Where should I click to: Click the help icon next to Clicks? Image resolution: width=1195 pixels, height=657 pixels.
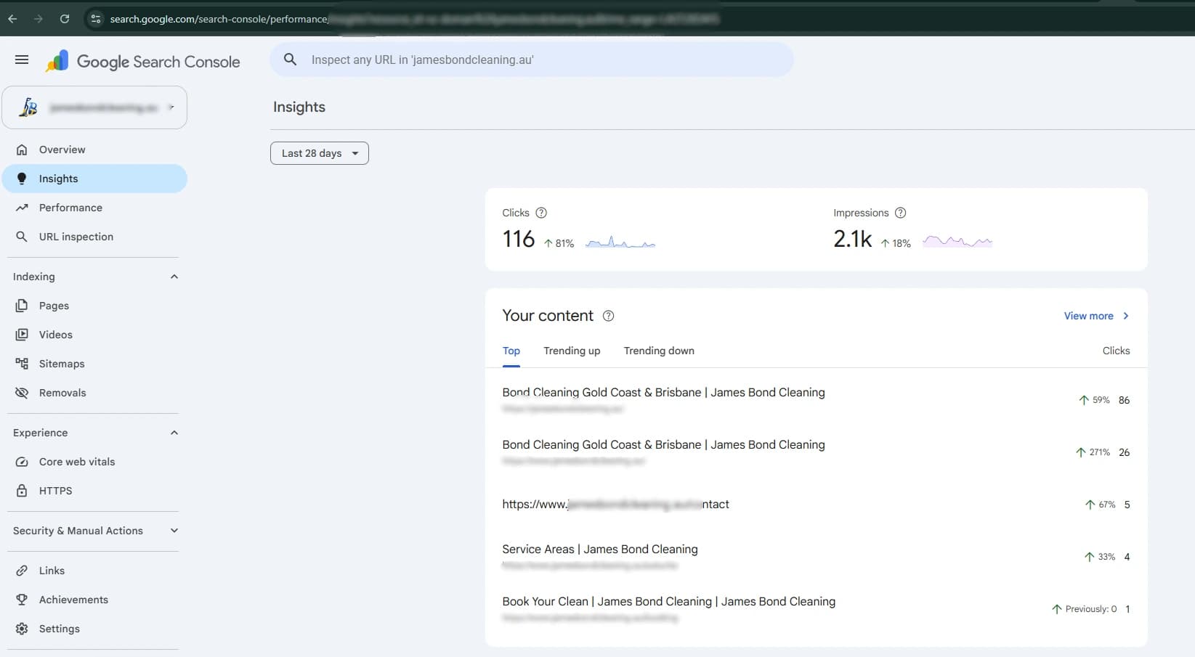tap(541, 213)
